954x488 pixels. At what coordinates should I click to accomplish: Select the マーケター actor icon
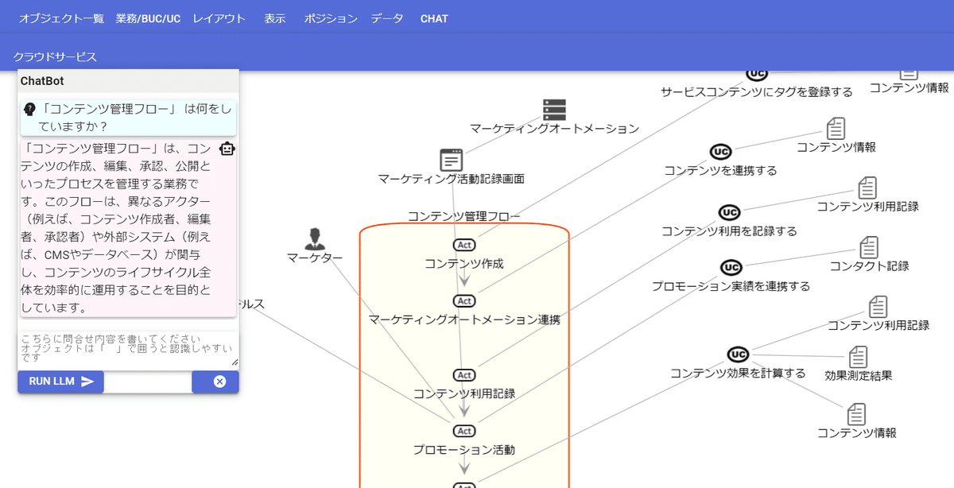click(x=315, y=238)
